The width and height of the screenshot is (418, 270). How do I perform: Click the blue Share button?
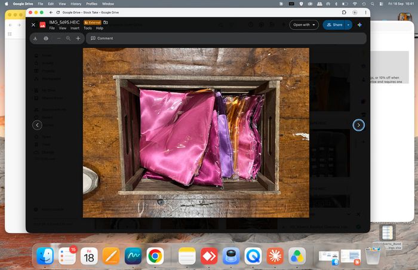[x=334, y=25]
